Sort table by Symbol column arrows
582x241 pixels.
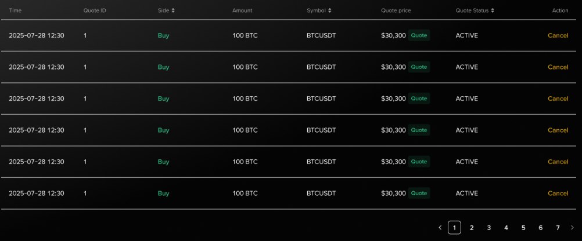(330, 10)
